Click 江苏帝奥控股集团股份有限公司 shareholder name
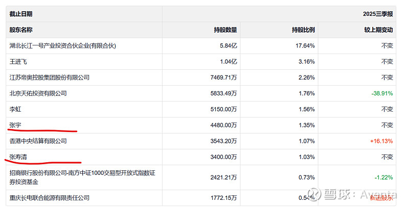 (x=50, y=77)
